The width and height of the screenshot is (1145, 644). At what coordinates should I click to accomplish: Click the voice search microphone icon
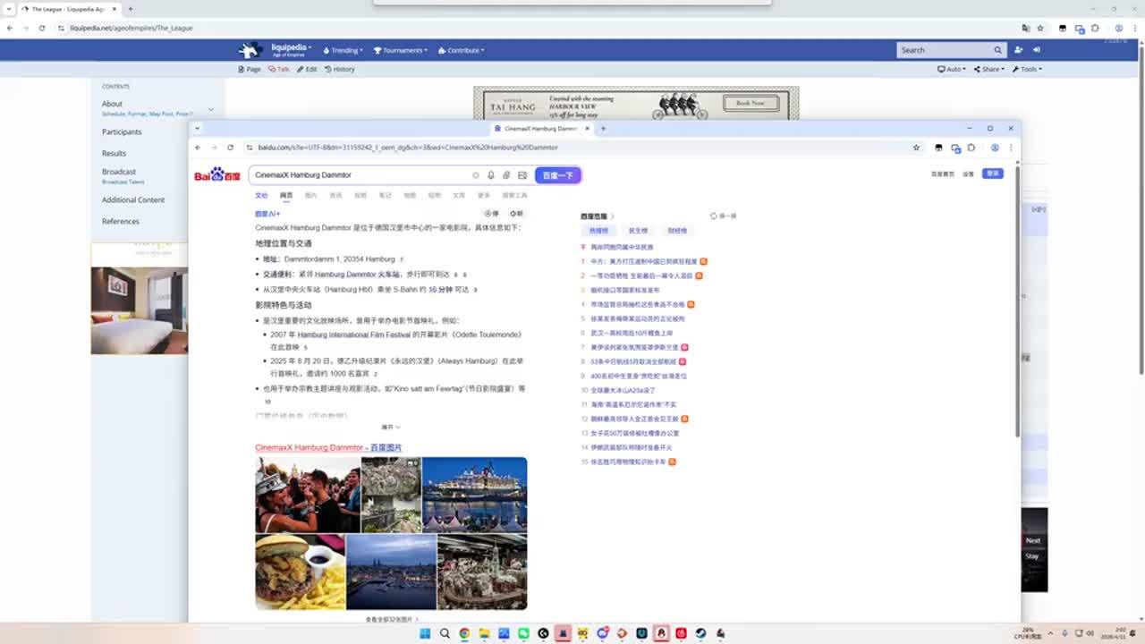[x=490, y=175]
